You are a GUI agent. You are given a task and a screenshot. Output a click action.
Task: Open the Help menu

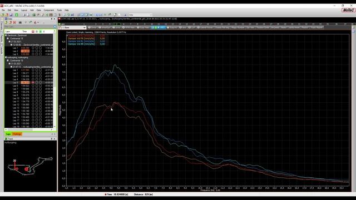tap(67, 10)
